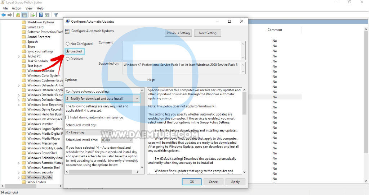The height and width of the screenshot is (195, 369).
Task: Click inside the Comment text box
Action: (182, 51)
